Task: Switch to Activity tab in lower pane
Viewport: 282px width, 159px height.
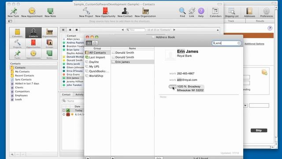Action: [x=79, y=95]
